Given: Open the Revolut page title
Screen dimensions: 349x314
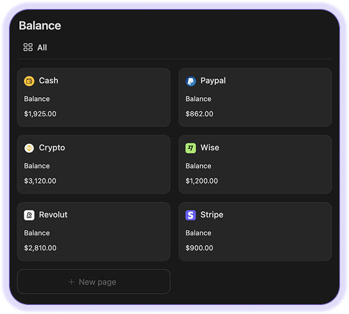Looking at the screenshot, I should (x=53, y=215).
